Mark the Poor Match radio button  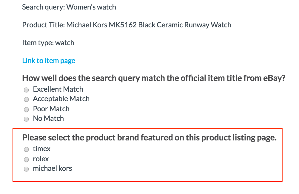[x=26, y=109]
